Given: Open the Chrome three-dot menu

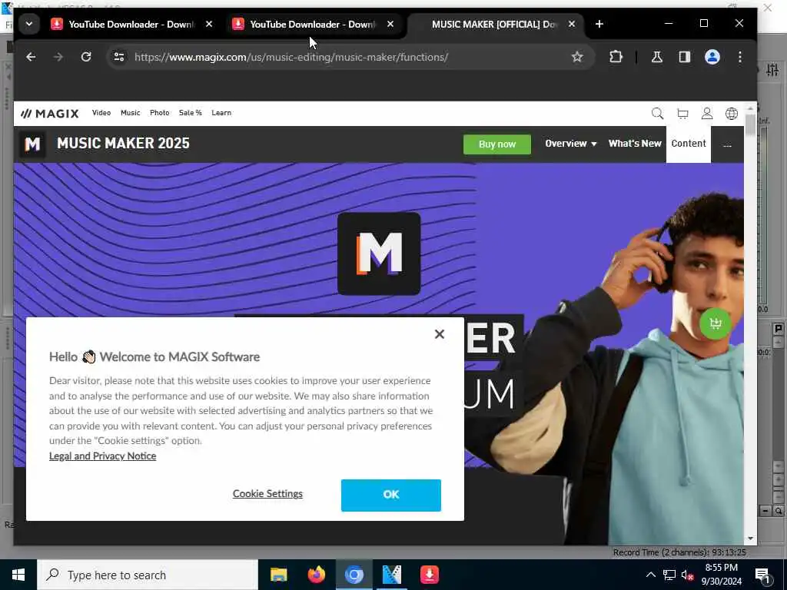Looking at the screenshot, I should point(740,57).
